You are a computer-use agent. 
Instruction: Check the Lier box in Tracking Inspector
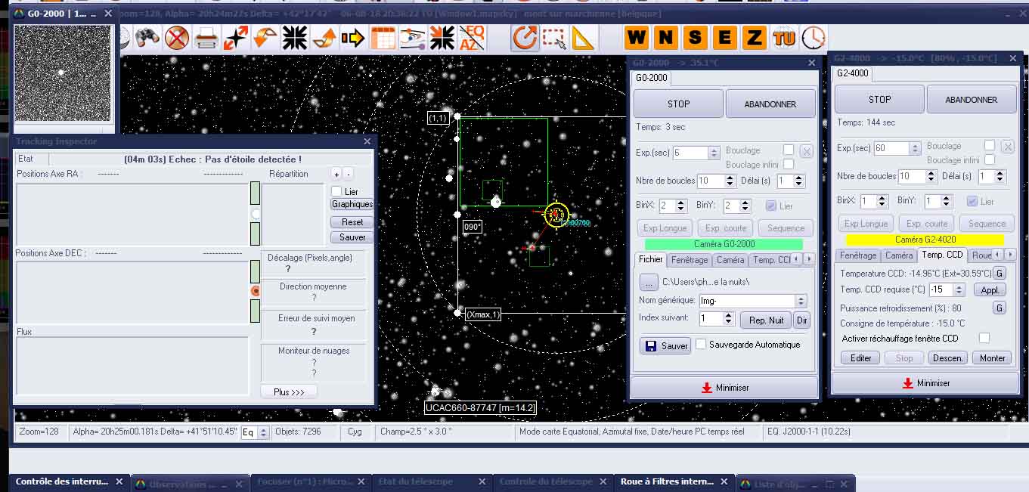[336, 191]
